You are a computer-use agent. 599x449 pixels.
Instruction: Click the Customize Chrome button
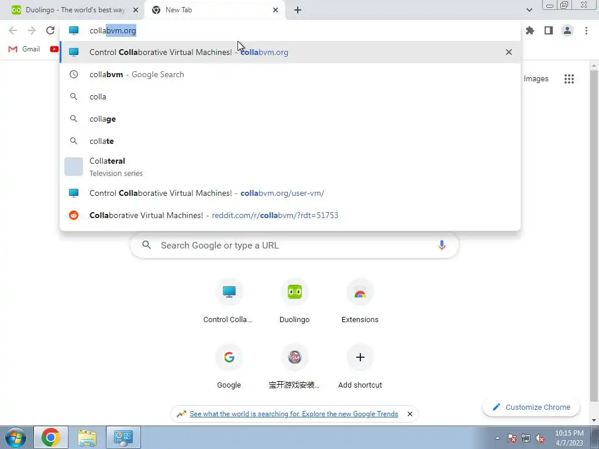click(531, 407)
